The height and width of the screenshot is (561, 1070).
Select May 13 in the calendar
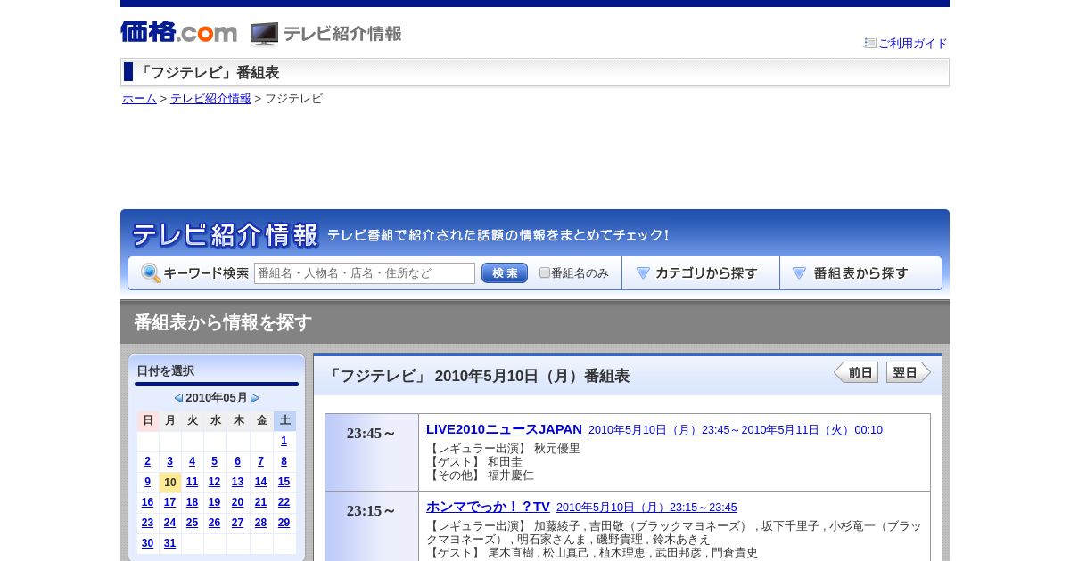tap(237, 482)
